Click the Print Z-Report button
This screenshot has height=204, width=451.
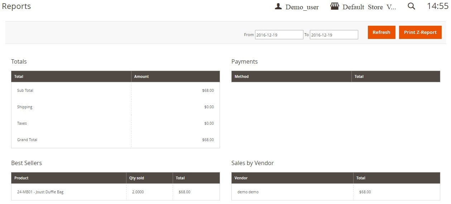tap(420, 32)
